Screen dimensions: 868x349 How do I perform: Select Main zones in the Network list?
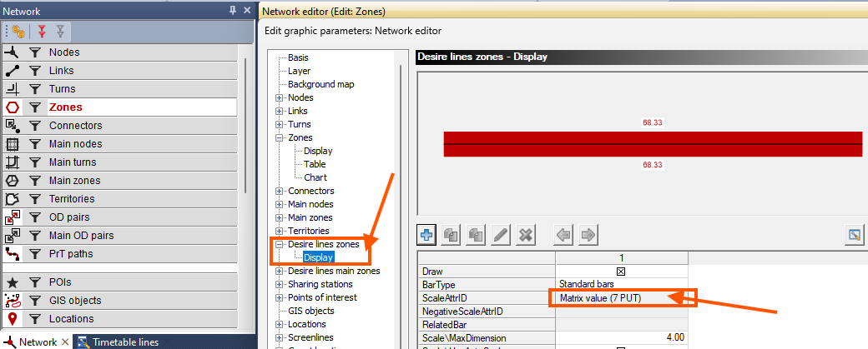[x=74, y=181]
